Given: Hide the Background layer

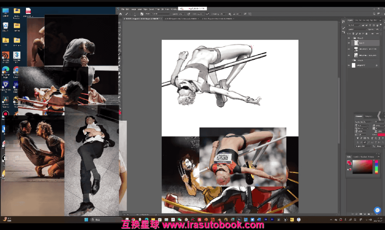Looking at the screenshot, I should (349, 65).
